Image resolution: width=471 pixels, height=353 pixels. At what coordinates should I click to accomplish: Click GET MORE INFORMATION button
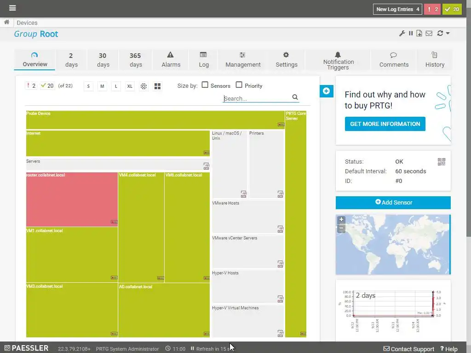pos(385,124)
